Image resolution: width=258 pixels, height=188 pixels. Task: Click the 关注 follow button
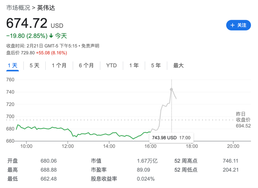click(x=238, y=25)
